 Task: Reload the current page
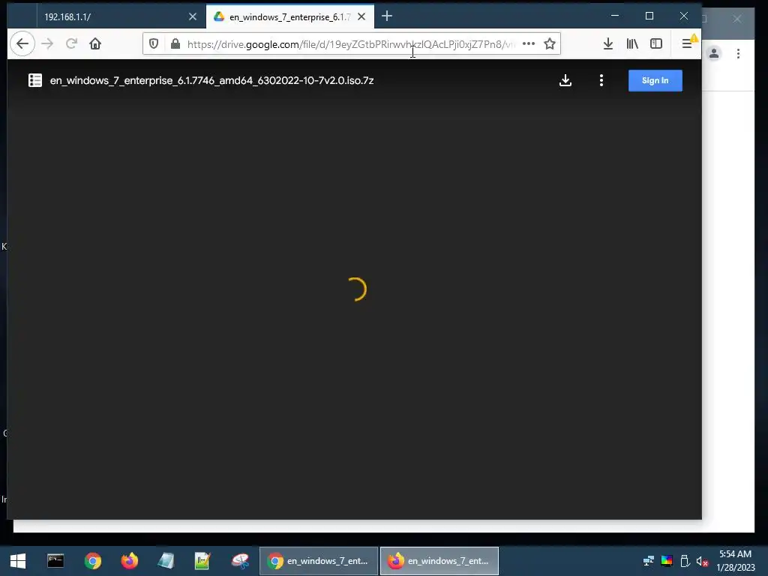pyautogui.click(x=71, y=43)
